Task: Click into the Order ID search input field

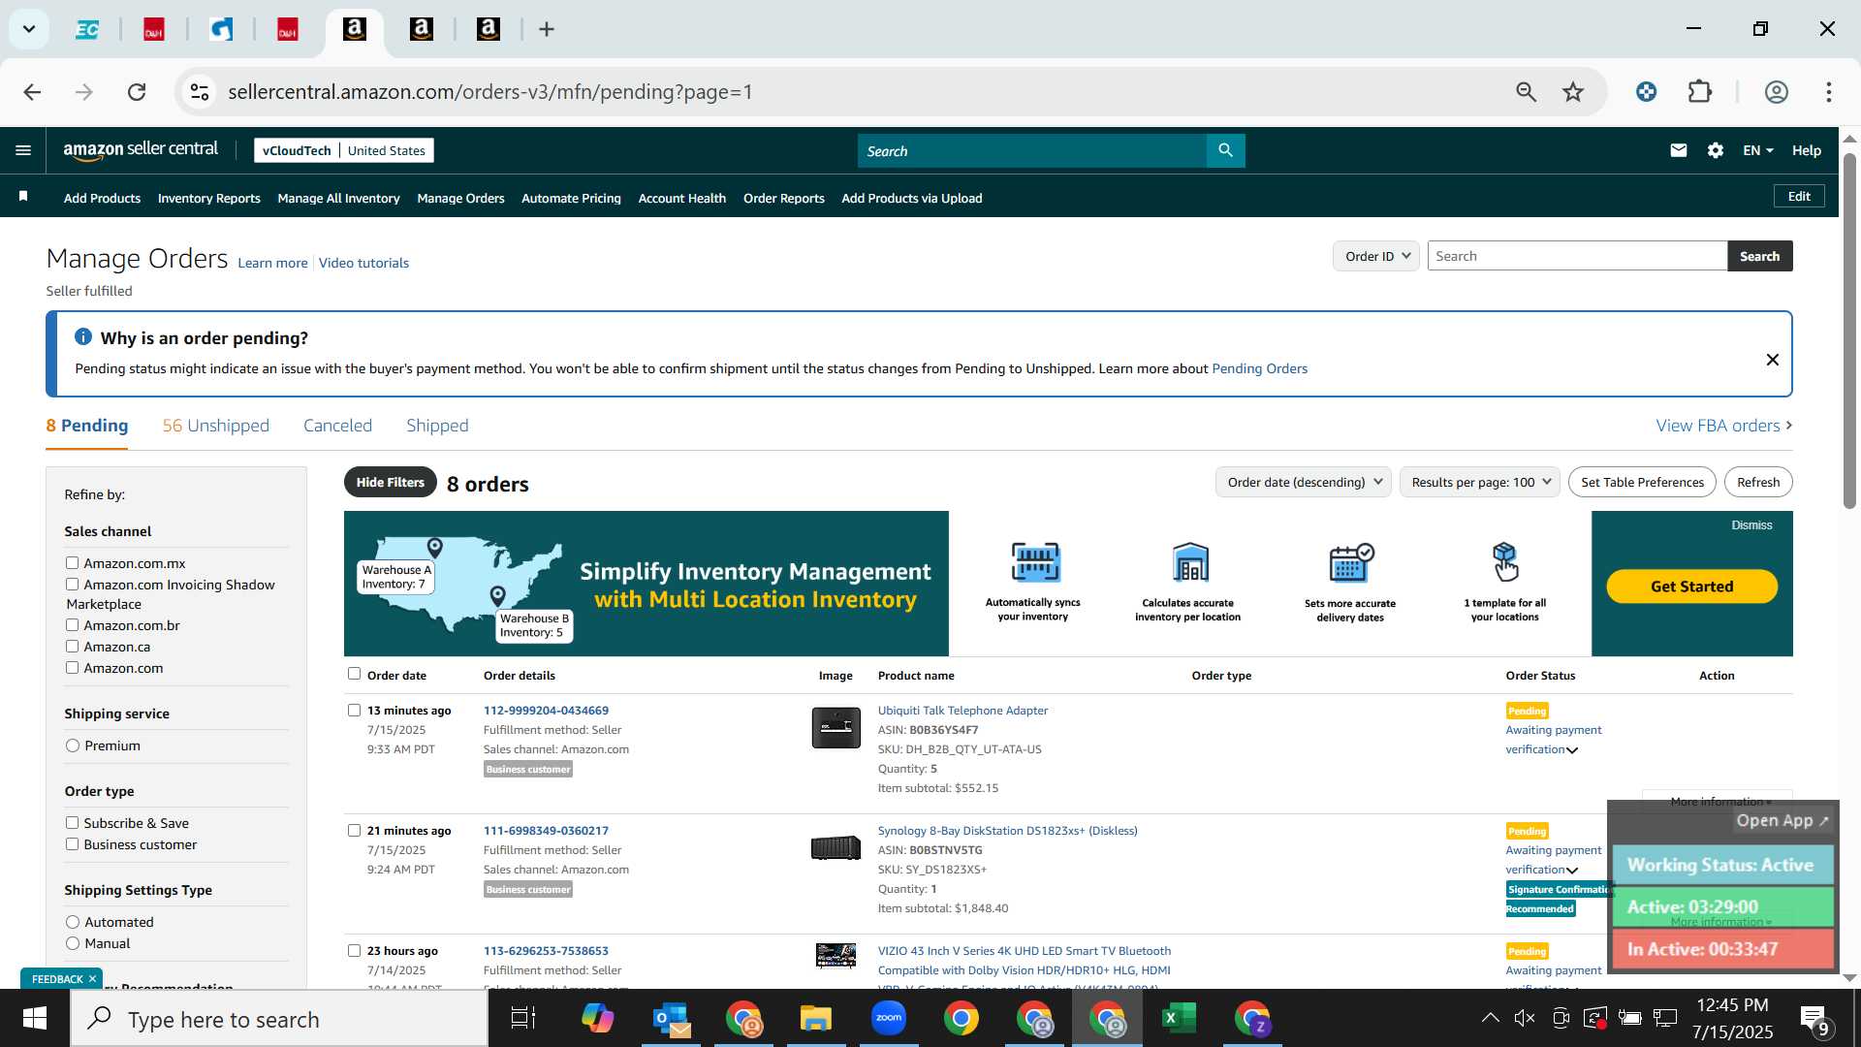Action: point(1577,256)
